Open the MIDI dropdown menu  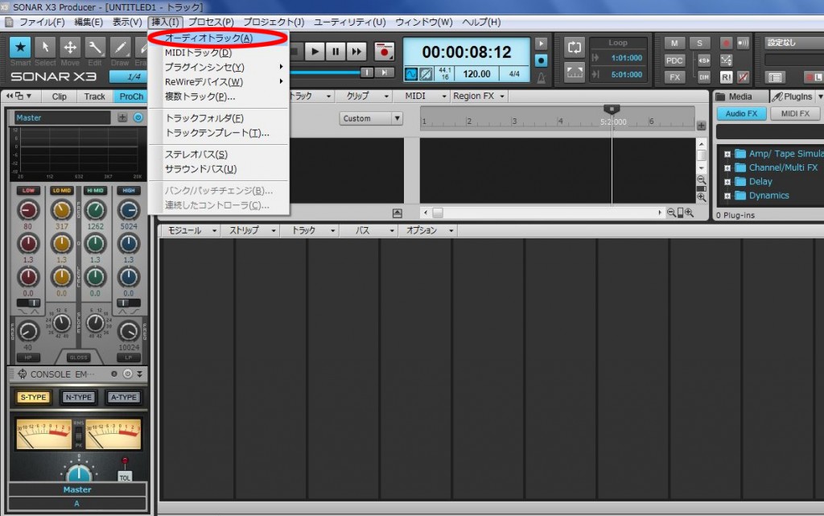pos(425,96)
